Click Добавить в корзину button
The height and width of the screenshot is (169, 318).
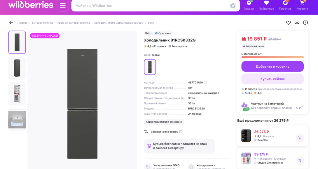click(x=272, y=67)
